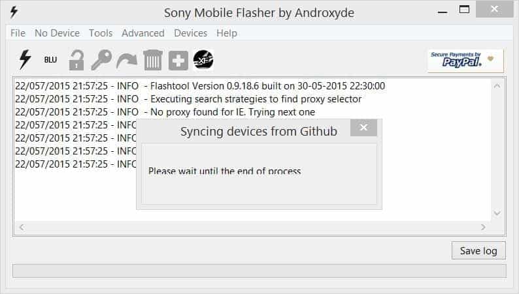Click the plus sign icon in toolbar
The width and height of the screenshot is (519, 294).
tap(178, 61)
